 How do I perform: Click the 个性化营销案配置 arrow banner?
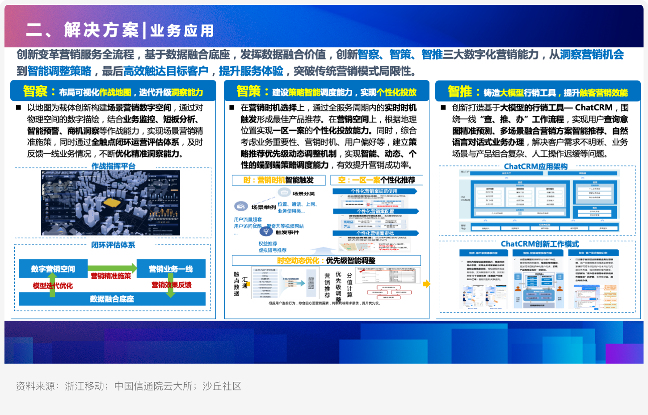[x=375, y=211]
